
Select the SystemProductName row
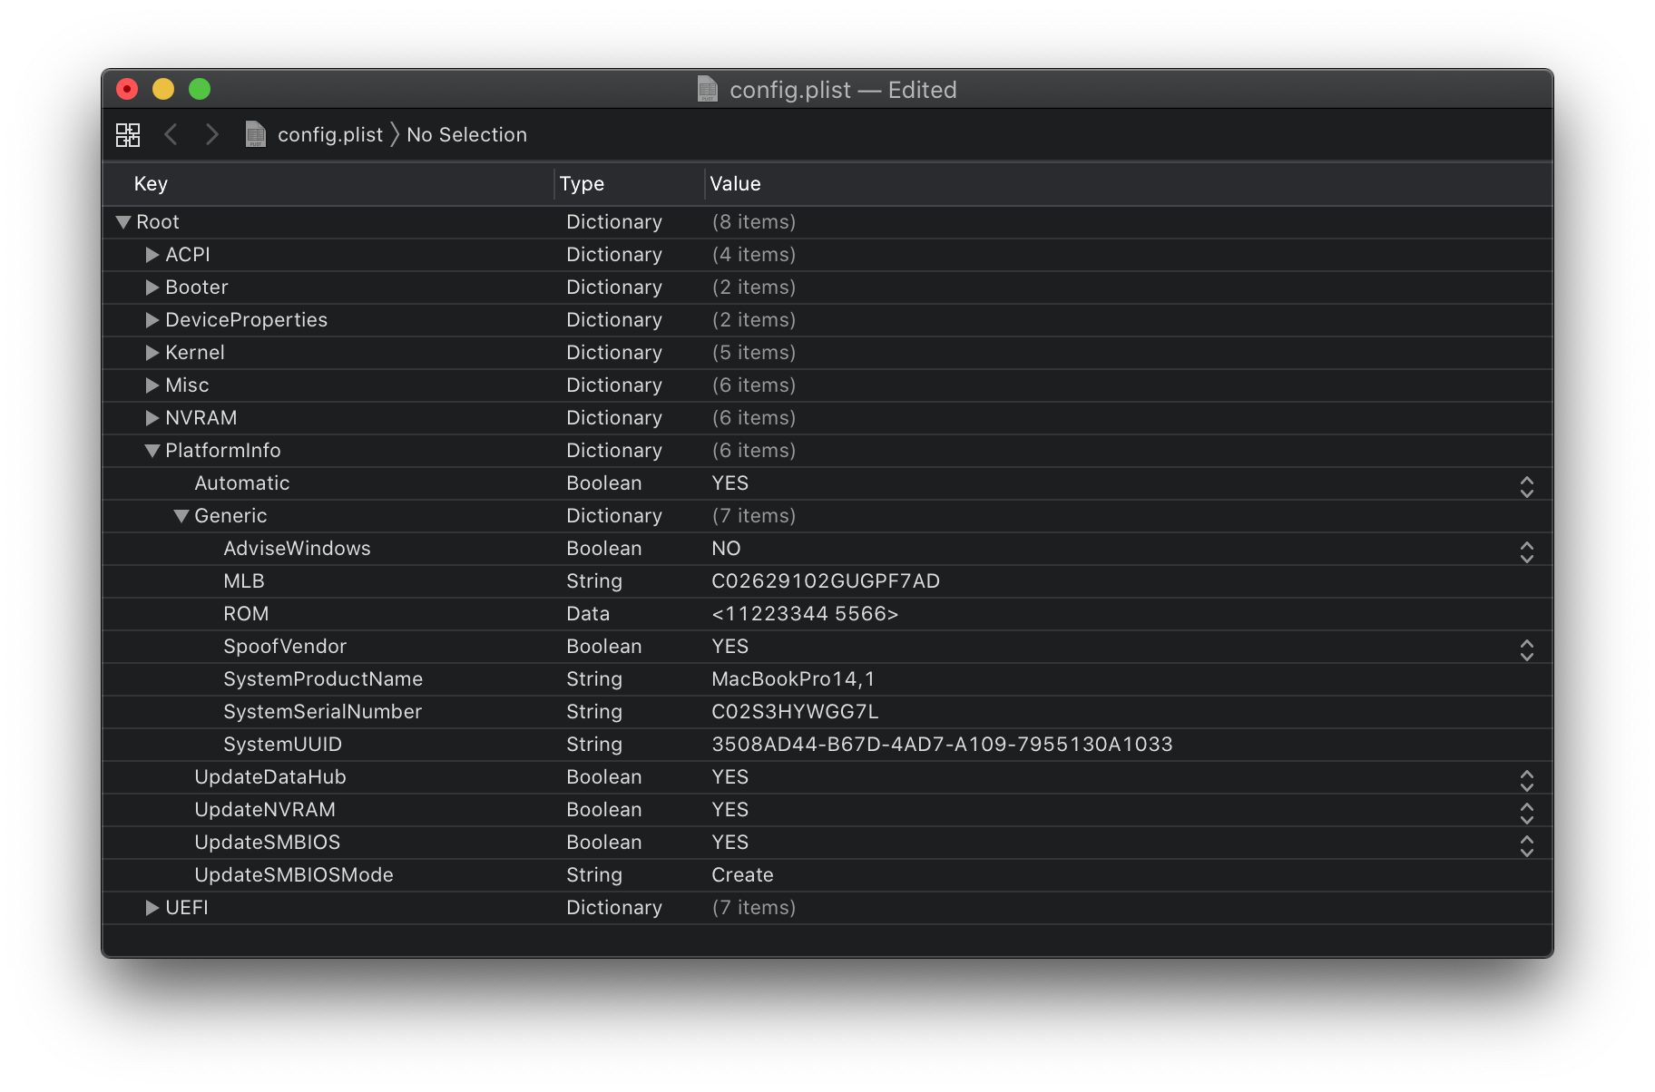pos(323,679)
